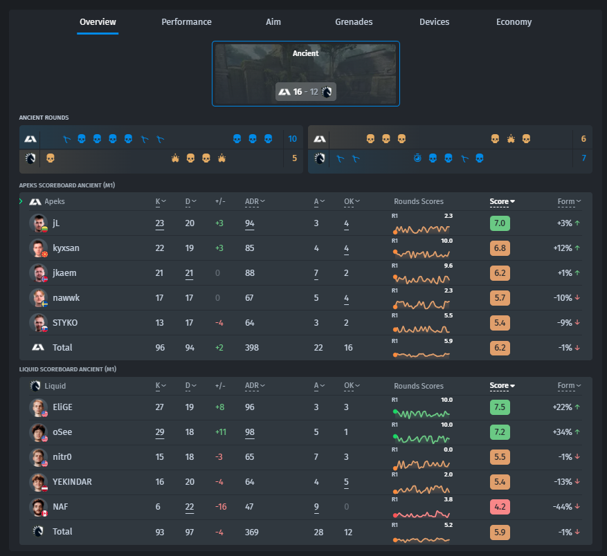Viewport: 607px width, 556px height.
Task: Click jL's green 7.0 score badge
Action: tap(500, 223)
